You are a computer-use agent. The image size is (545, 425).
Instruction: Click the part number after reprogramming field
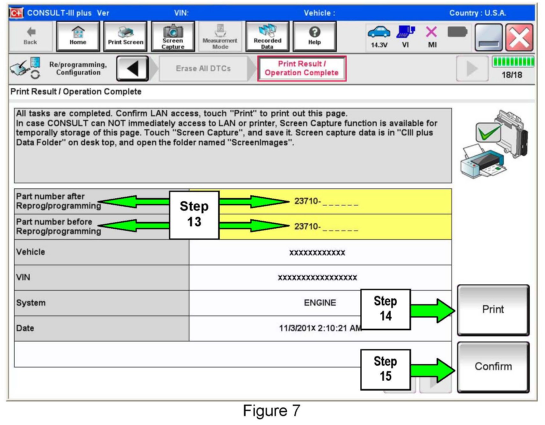(x=325, y=201)
